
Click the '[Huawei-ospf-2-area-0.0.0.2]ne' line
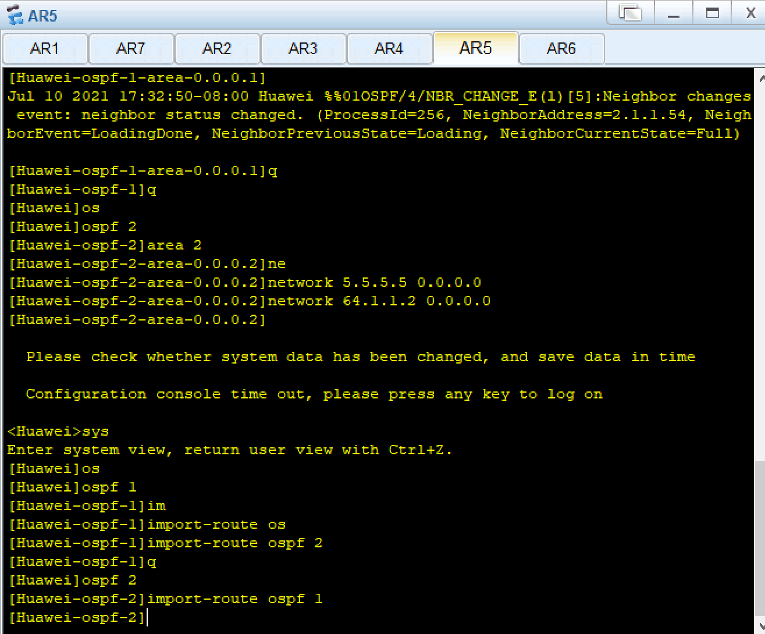[x=147, y=263]
